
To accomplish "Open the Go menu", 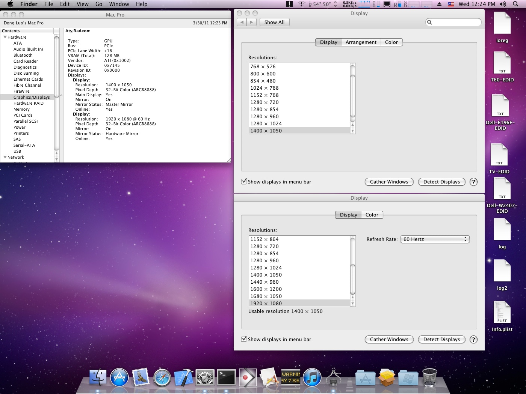I will click(99, 4).
